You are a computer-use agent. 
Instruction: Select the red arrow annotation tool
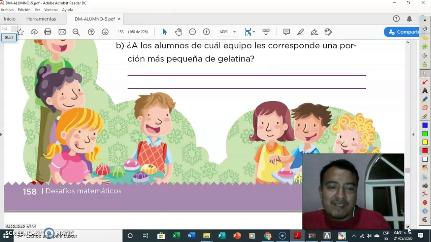point(425,82)
